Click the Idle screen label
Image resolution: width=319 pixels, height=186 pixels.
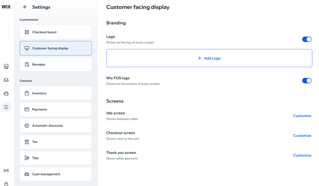pyautogui.click(x=116, y=113)
